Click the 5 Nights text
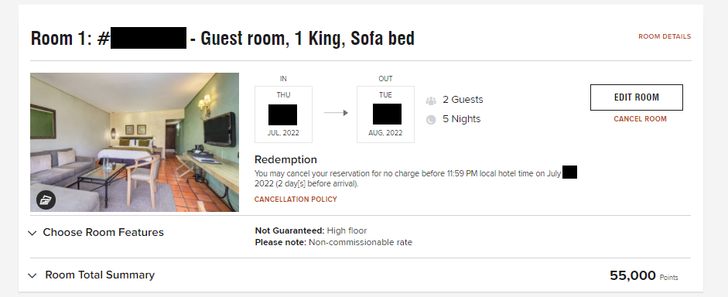Screen dimensions: 728x297 coord(462,119)
